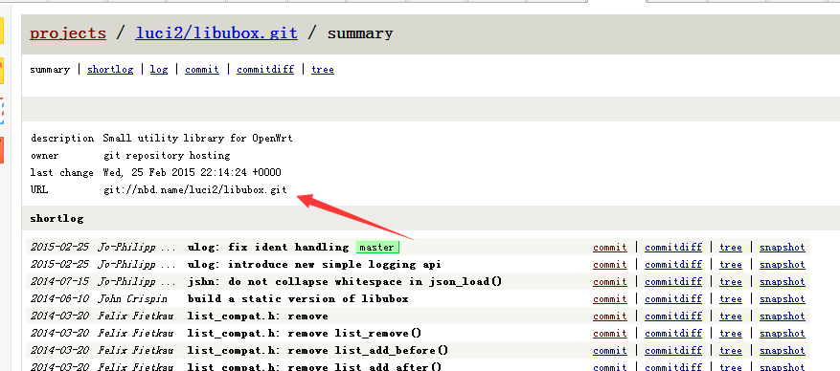Open commitdiff for 'list_compat.h: remove'

[673, 316]
